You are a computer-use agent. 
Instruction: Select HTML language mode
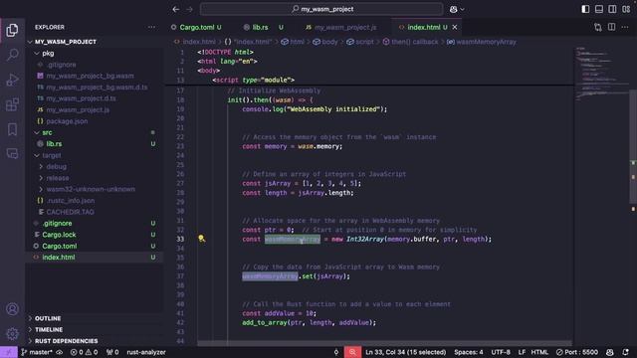point(539,352)
